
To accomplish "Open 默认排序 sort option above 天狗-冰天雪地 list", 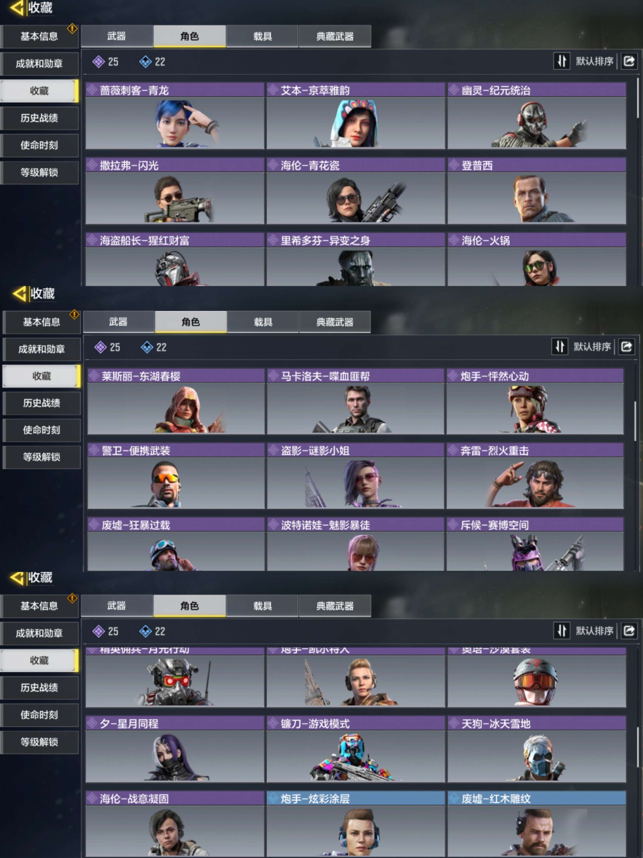I will (594, 630).
